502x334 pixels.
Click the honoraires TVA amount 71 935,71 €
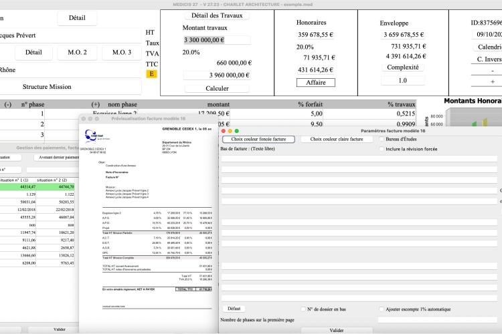point(319,57)
